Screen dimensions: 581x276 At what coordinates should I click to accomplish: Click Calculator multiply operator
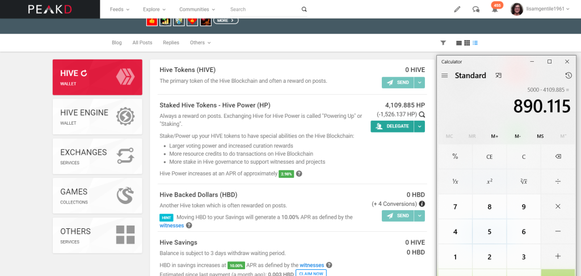(x=558, y=206)
